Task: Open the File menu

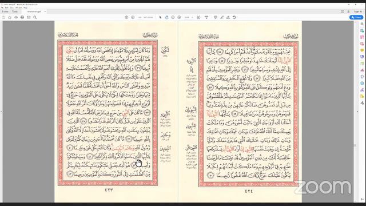Action: click(x=2, y=7)
